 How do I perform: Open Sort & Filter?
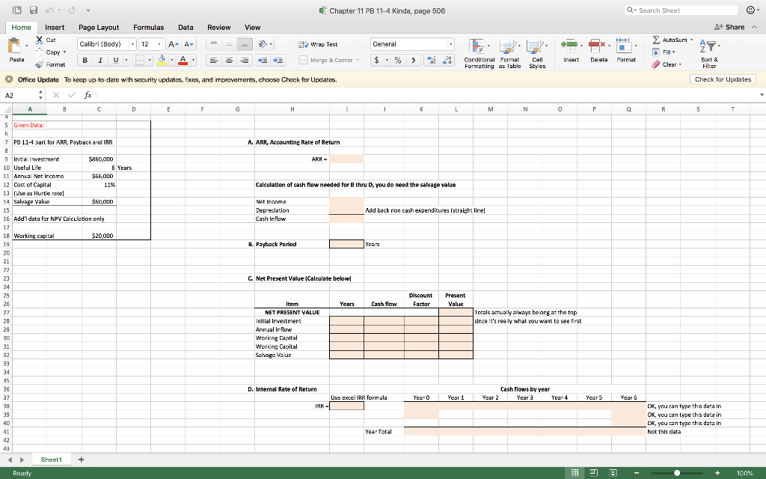click(709, 53)
